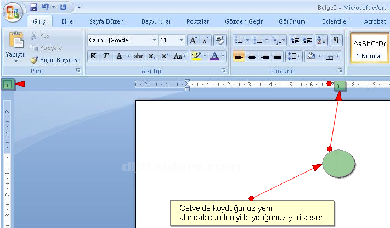Image resolution: width=390 pixels, height=228 pixels.
Task: Open the Acrobat tab
Action: pyautogui.click(x=375, y=21)
